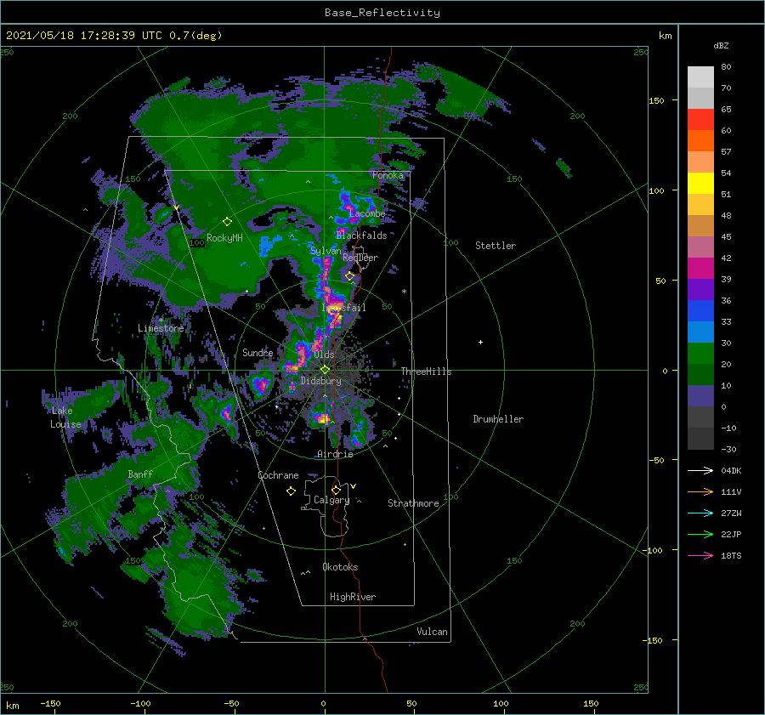765x715 pixels.
Task: Click the 04DK legend label
Action: pyautogui.click(x=731, y=470)
